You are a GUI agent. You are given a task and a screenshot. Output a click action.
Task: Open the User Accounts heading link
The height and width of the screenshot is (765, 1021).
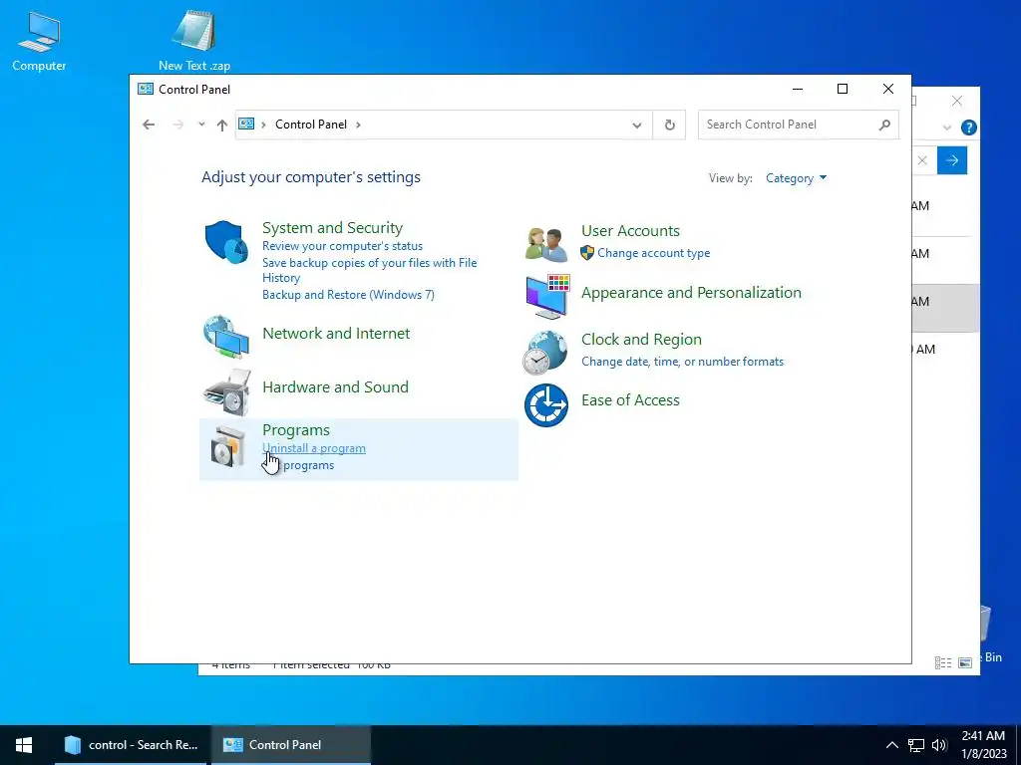pyautogui.click(x=630, y=231)
